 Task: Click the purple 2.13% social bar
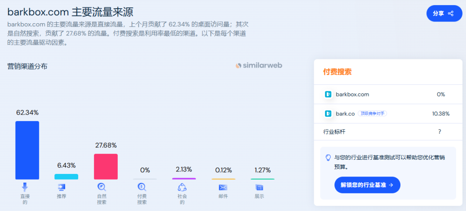(x=184, y=179)
